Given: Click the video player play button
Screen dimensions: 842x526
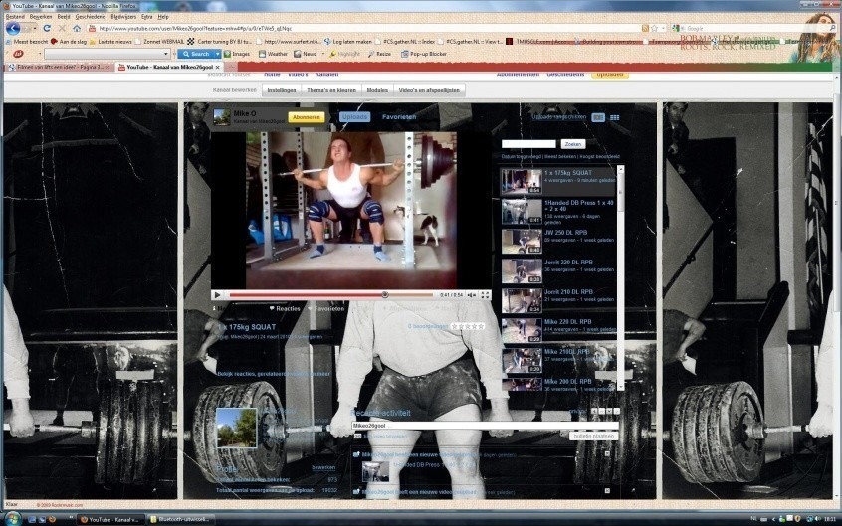Looking at the screenshot, I should (217, 295).
